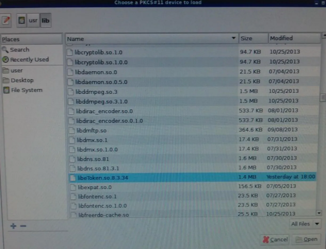Remove bookmark with the minus icon
326x249 pixels.
coord(23,226)
